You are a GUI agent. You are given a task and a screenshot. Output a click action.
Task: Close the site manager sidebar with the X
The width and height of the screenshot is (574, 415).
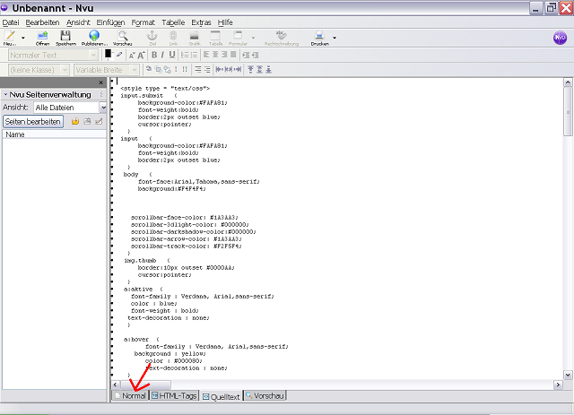tap(100, 82)
